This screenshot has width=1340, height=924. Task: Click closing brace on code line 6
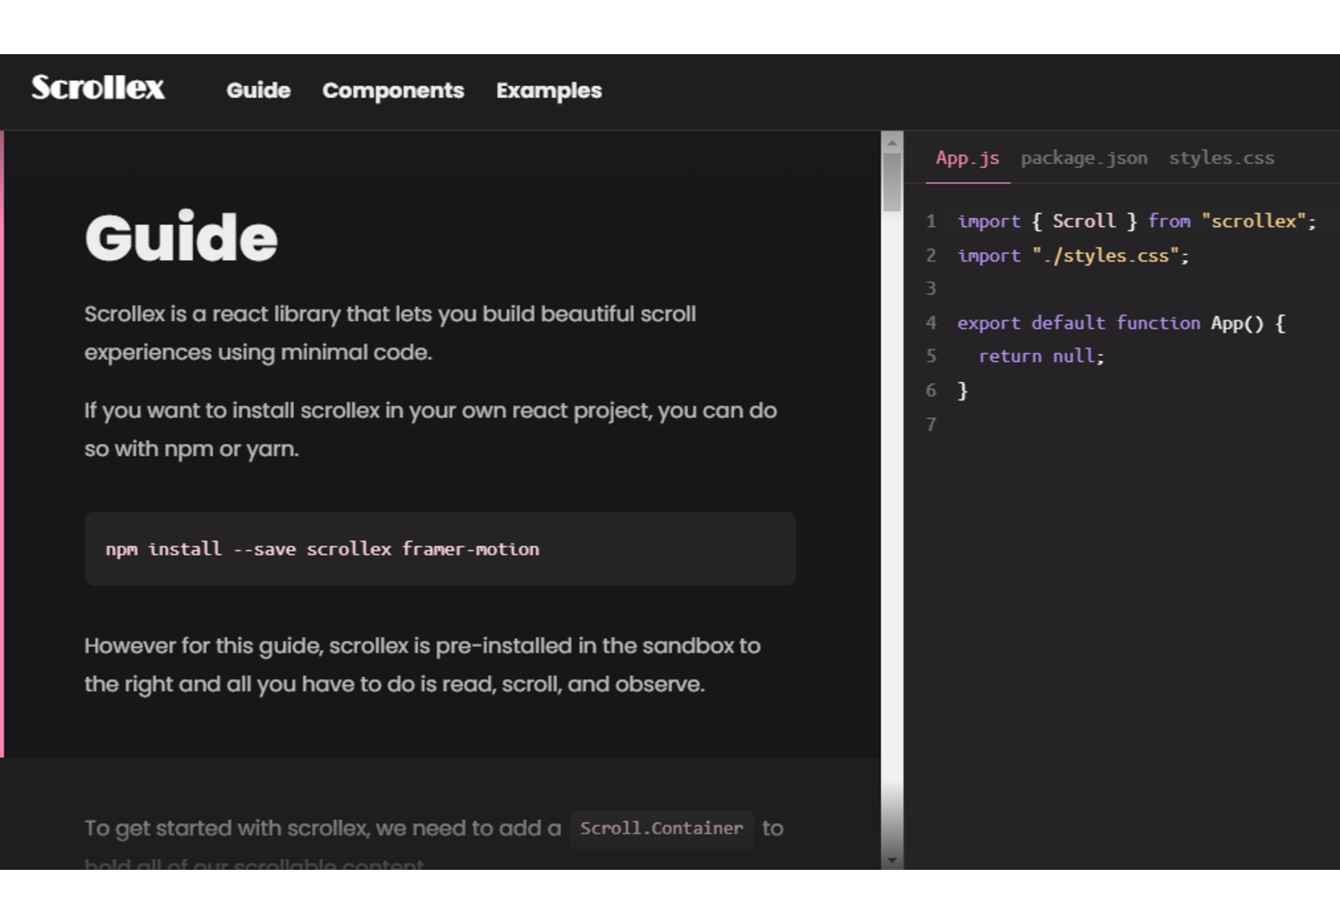[962, 391]
